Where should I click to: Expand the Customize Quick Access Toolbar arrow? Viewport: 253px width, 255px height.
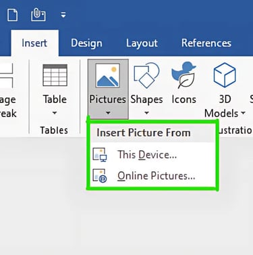click(63, 15)
